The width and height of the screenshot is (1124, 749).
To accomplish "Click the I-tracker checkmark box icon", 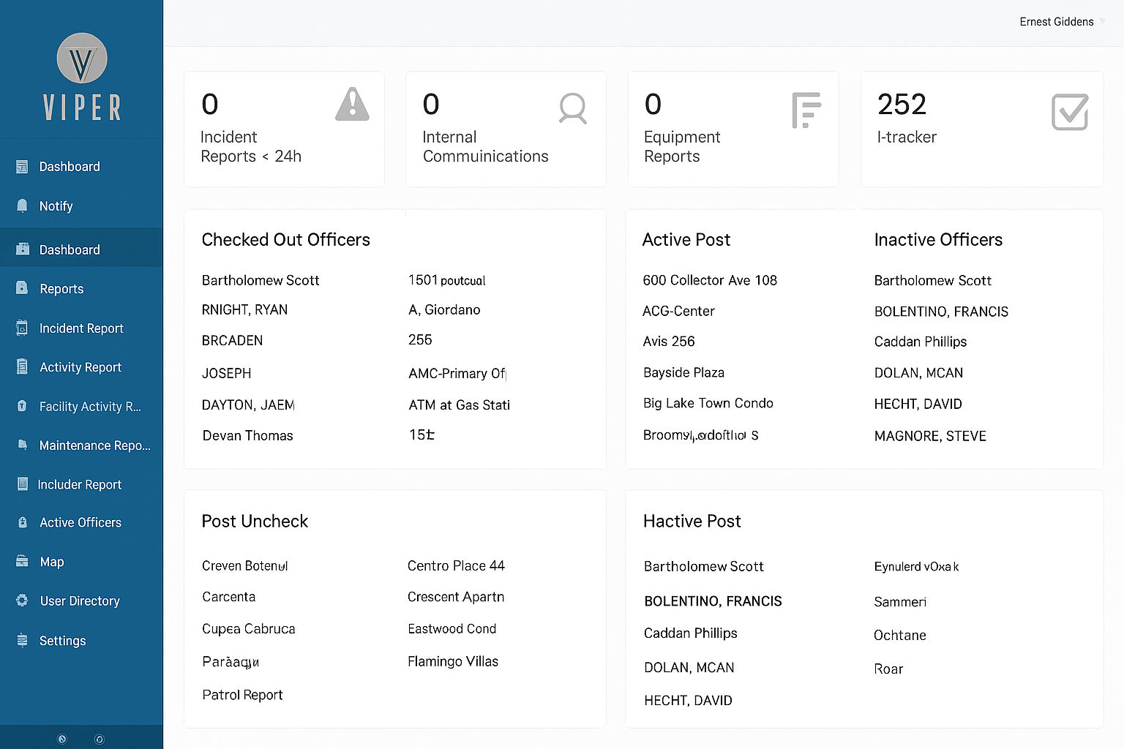I will point(1069,112).
